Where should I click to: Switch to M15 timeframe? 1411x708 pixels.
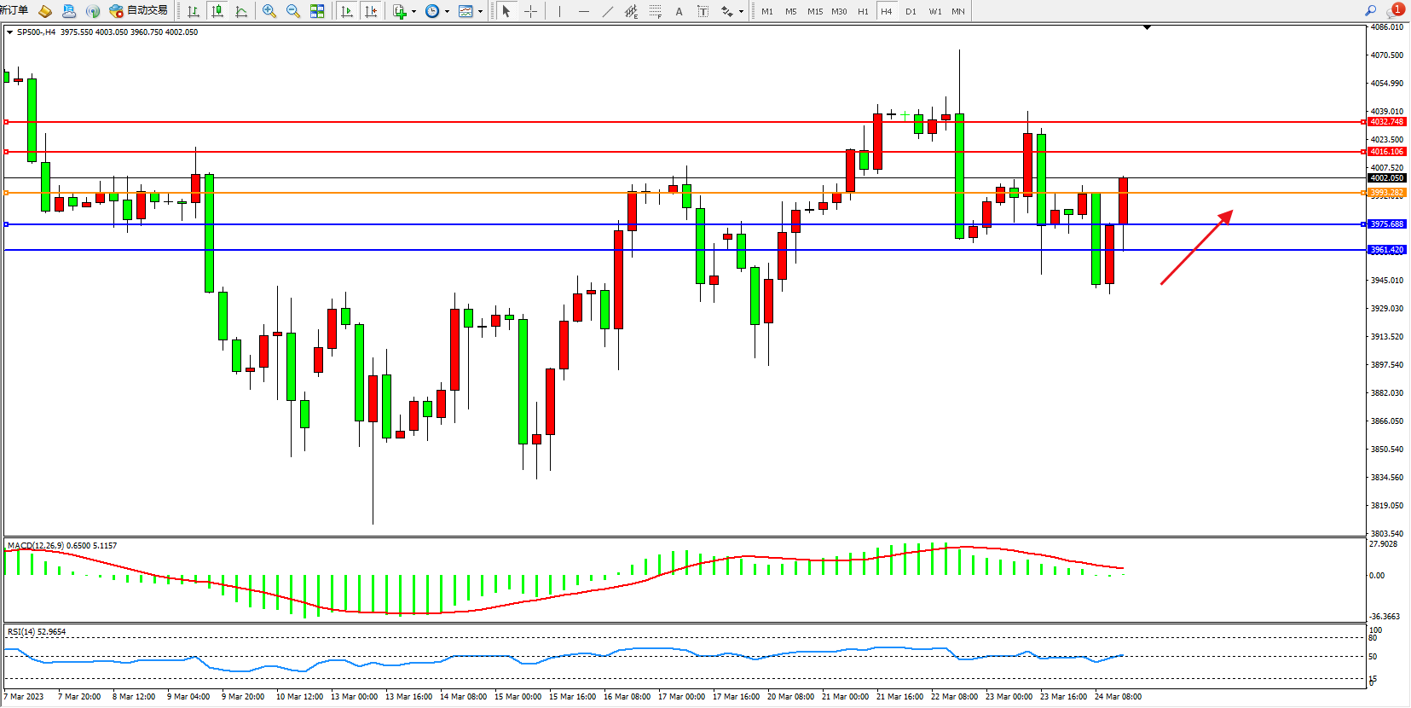(815, 11)
